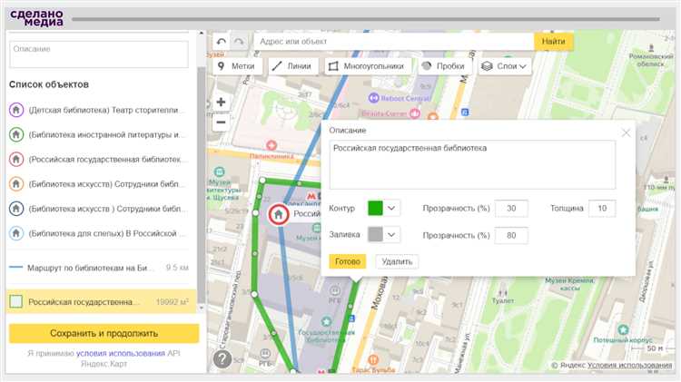Open the условия использования link in sidebar
Image resolution: width=681 pixels, height=382 pixels.
tap(120, 352)
